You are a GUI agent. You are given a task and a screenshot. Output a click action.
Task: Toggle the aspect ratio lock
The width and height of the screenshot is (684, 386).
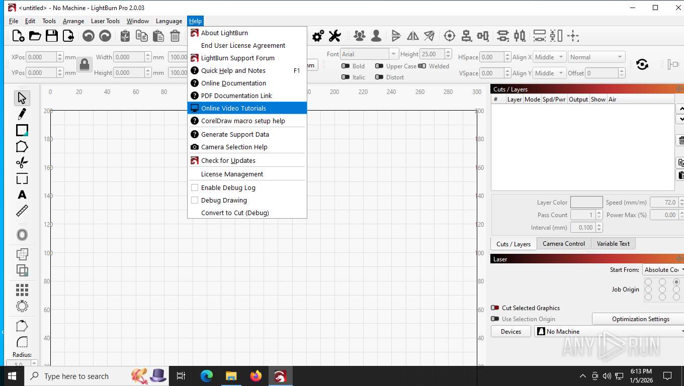point(84,64)
